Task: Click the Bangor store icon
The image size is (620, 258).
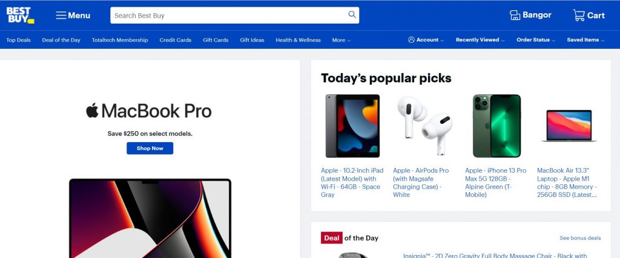Action: [x=515, y=15]
